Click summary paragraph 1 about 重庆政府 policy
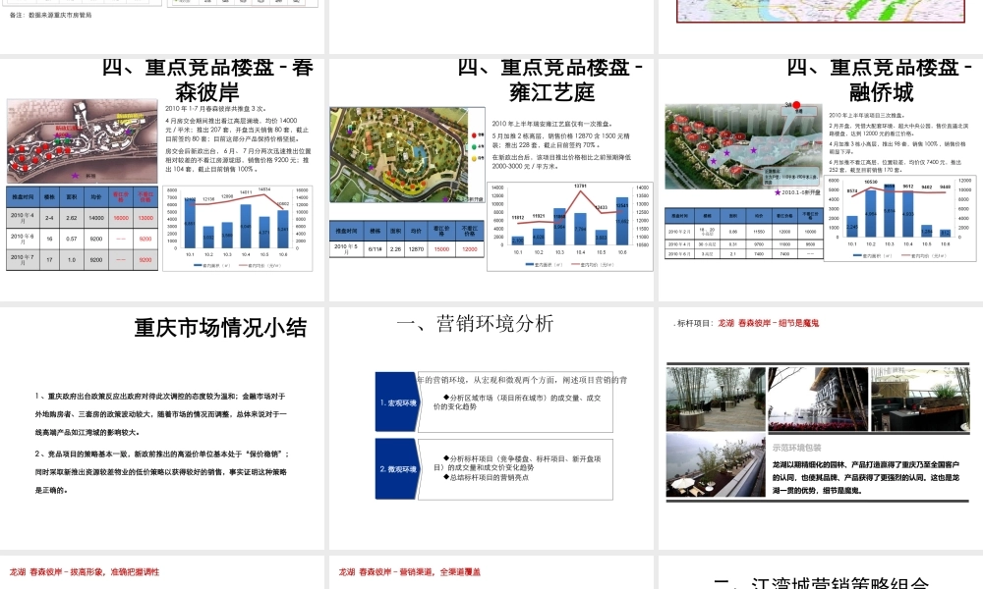 161,413
